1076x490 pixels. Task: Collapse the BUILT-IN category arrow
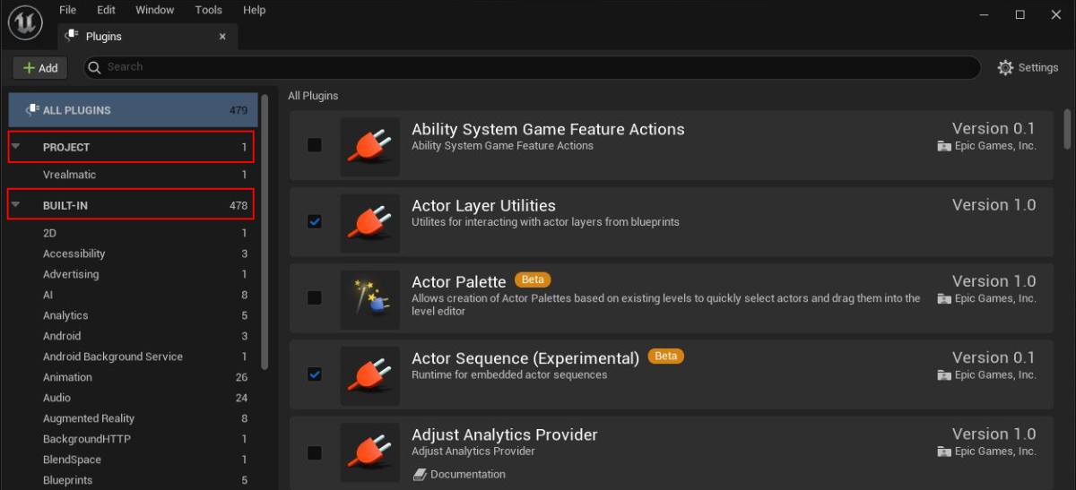click(16, 204)
